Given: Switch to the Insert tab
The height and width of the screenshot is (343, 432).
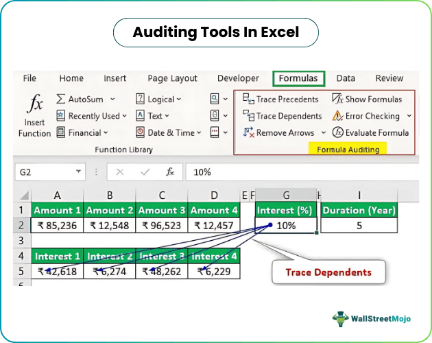Looking at the screenshot, I should pyautogui.click(x=115, y=78).
